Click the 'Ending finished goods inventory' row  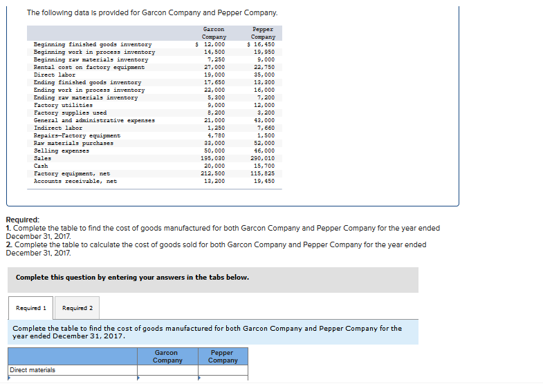tap(154, 83)
